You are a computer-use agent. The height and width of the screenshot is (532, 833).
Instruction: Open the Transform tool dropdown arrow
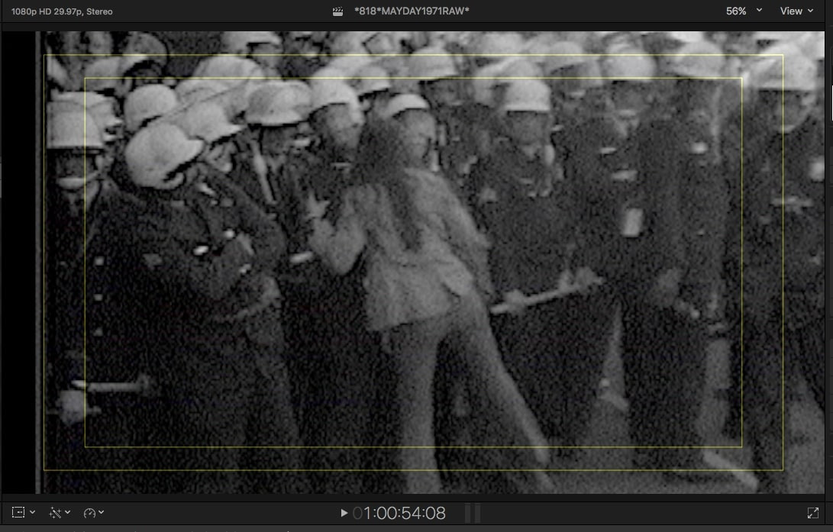[32, 513]
